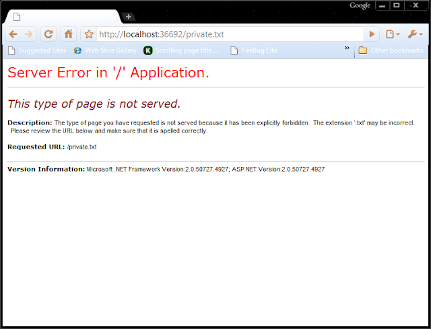The width and height of the screenshot is (431, 329).
Task: Click 'This type of page is not served.' text
Action: [94, 104]
